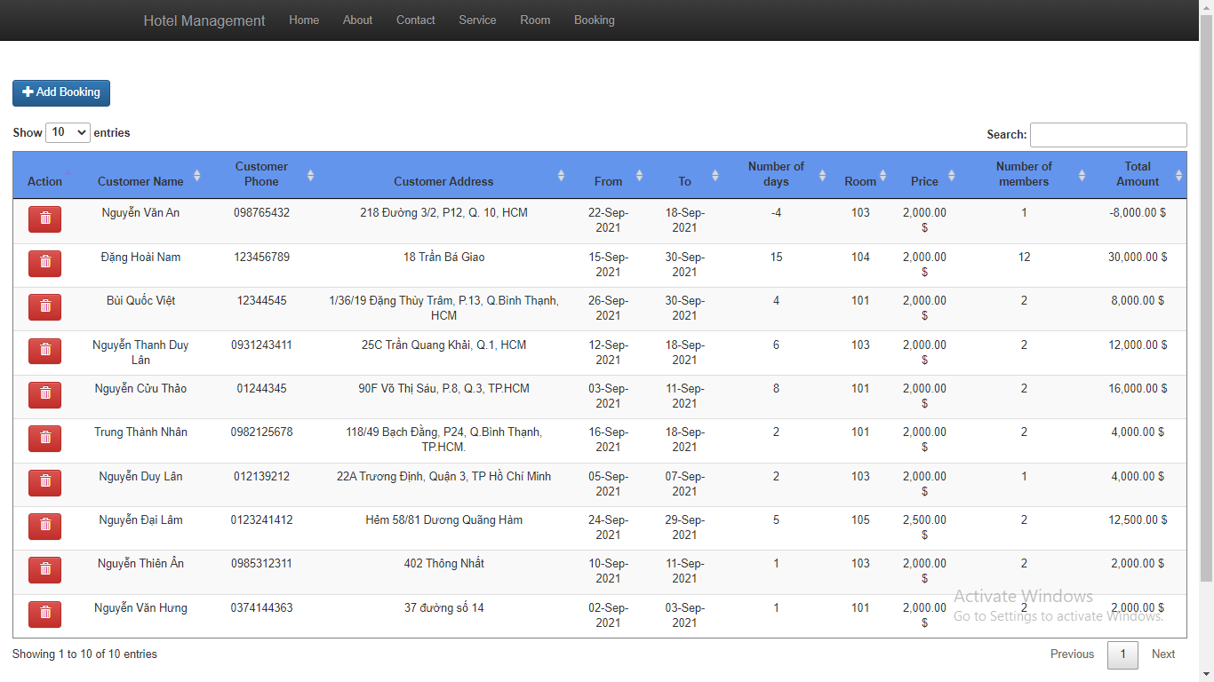Viewport: 1214px width, 682px height.
Task: Remove Nguyễn Cửu Thảo's booking with the trash icon
Action: pos(44,394)
